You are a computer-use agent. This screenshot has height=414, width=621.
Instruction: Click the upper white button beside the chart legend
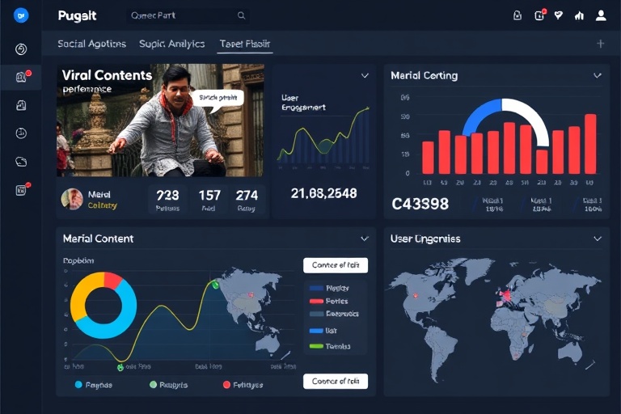[x=335, y=265]
